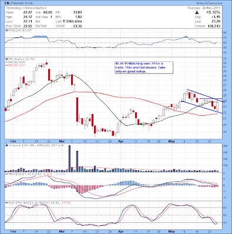The width and height of the screenshot is (232, 234).
Task: Click the Last price 23.70 in header
Action: pos(216,22)
